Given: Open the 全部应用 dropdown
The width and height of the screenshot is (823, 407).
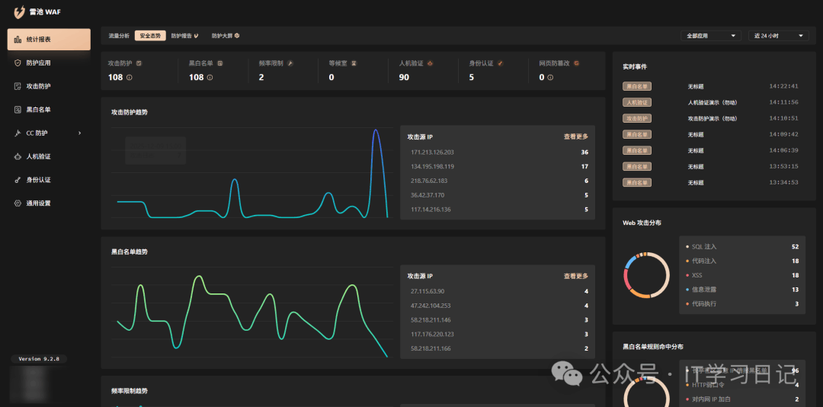Looking at the screenshot, I should click(713, 36).
